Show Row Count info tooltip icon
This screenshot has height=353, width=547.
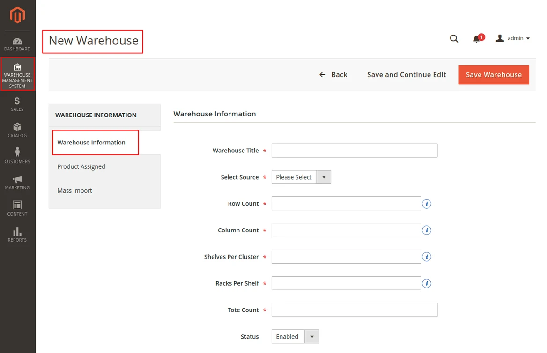(x=426, y=204)
